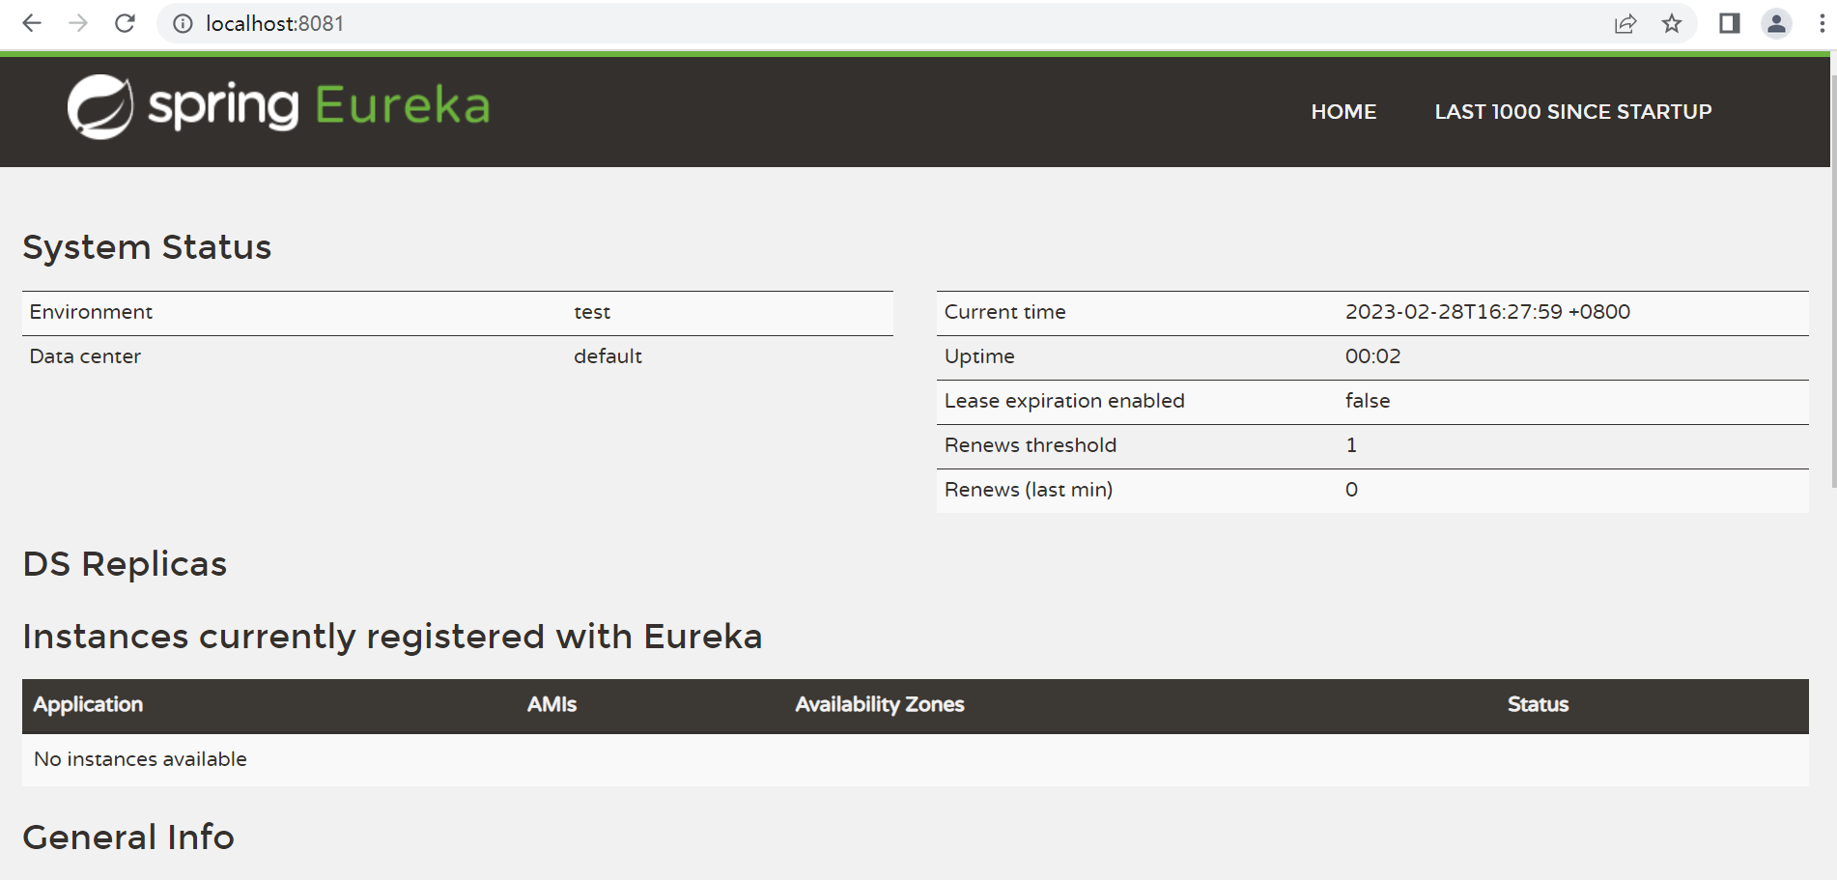Click the Application column header
Screen dimensions: 1837x880
pos(88,705)
